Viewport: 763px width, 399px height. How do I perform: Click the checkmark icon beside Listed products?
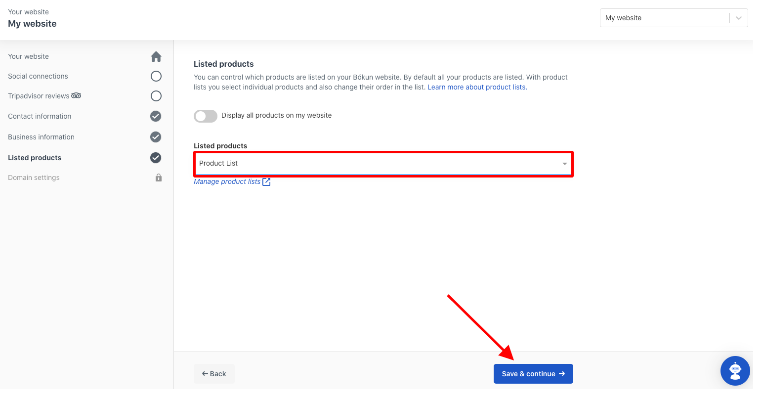tap(156, 158)
